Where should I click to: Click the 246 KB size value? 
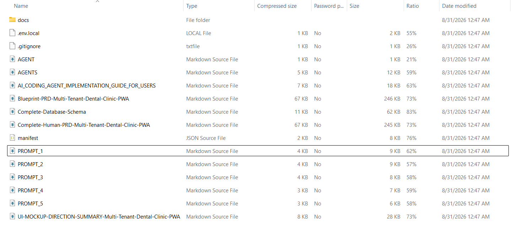392,99
